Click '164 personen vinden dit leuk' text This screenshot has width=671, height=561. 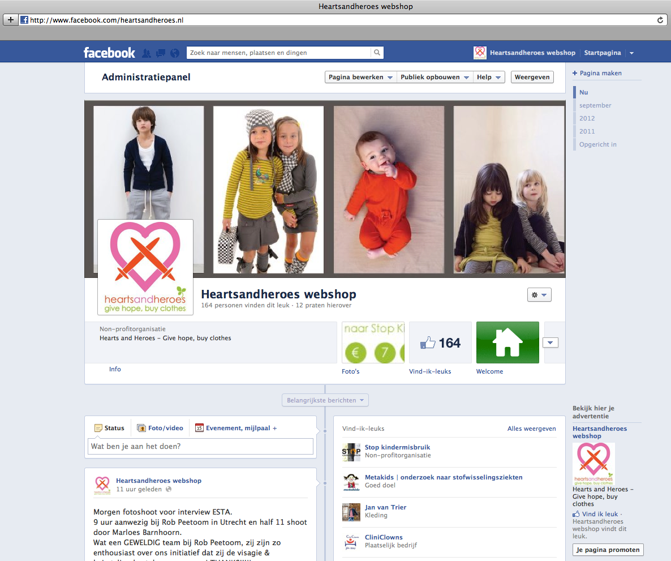click(x=245, y=305)
